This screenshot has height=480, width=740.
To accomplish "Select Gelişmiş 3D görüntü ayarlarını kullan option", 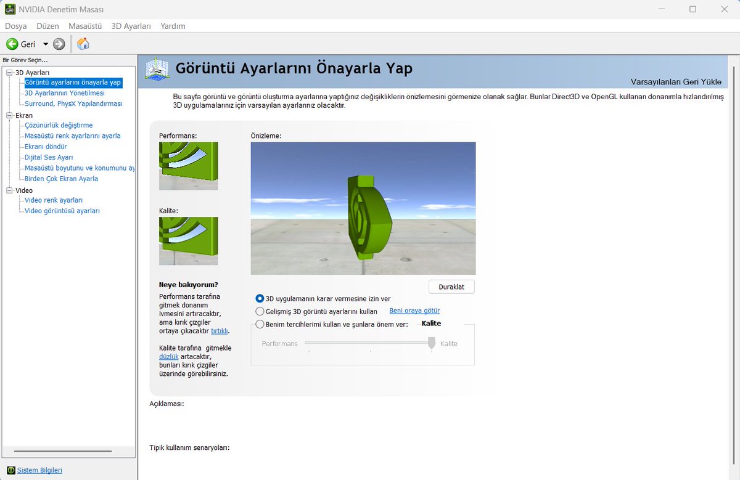I will pos(260,311).
